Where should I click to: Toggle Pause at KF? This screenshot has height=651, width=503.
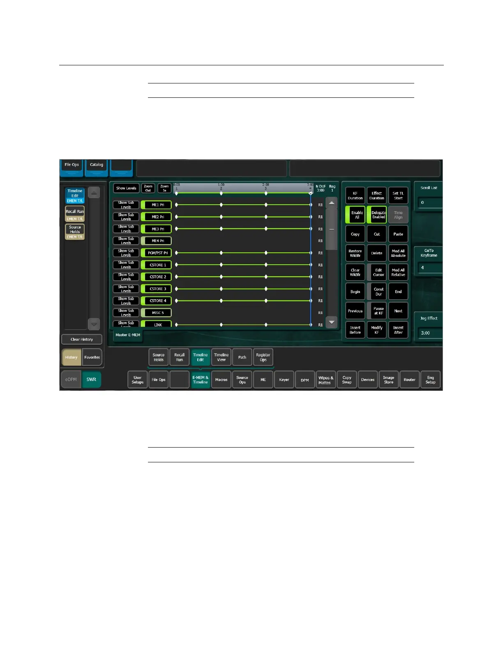coord(377,311)
